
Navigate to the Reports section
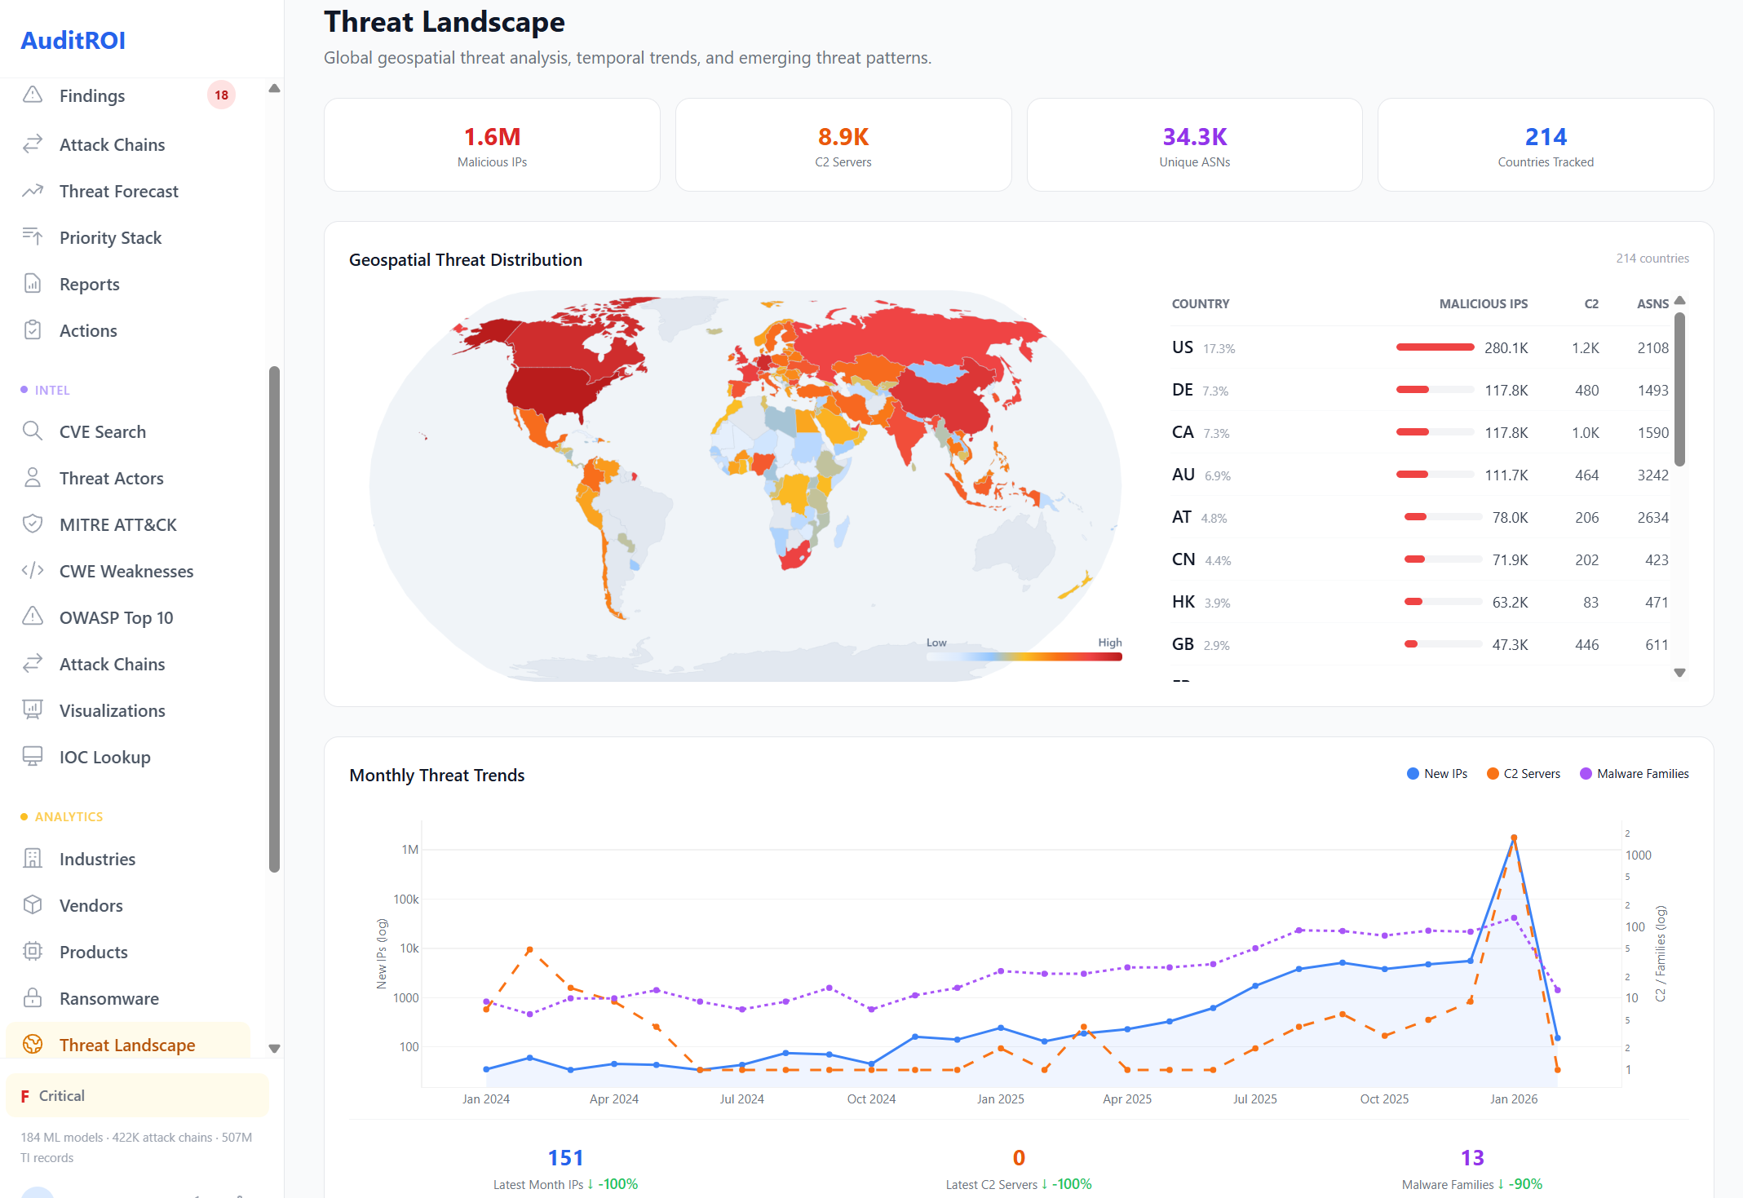click(89, 284)
